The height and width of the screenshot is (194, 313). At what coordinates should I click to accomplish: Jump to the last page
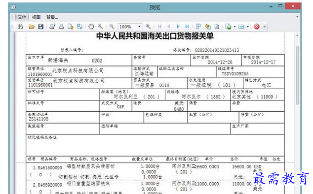click(187, 27)
